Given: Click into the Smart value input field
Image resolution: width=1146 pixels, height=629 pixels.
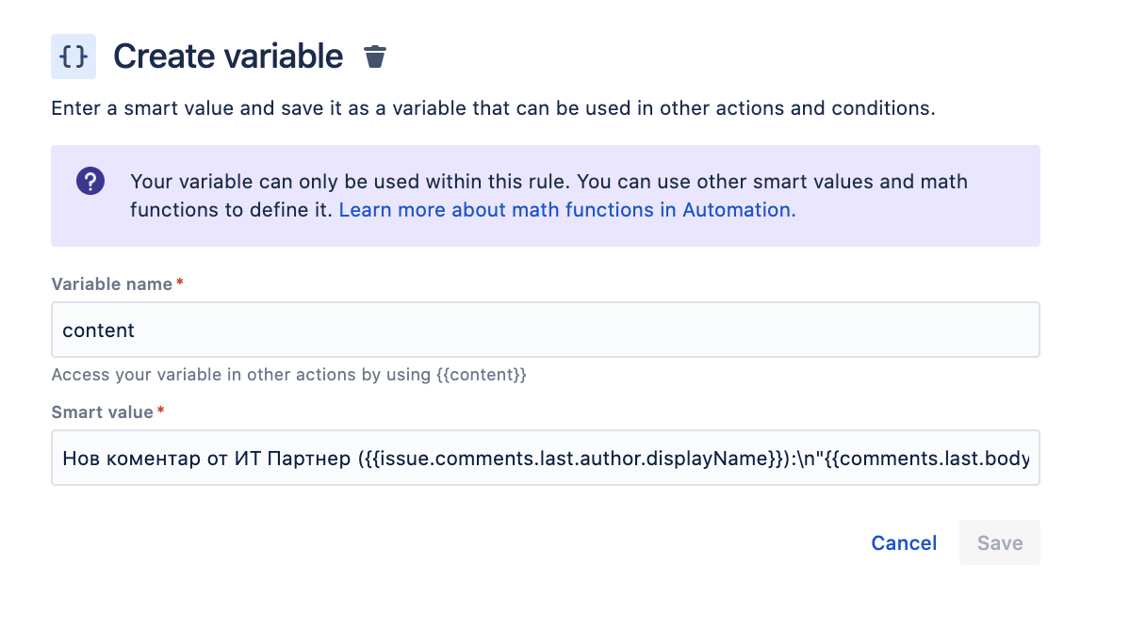Looking at the screenshot, I should [x=545, y=459].
